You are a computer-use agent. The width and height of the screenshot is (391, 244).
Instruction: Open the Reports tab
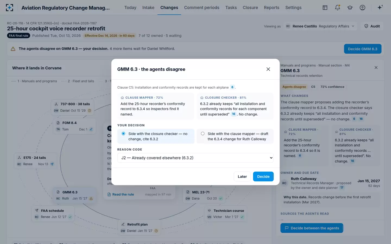point(272,8)
